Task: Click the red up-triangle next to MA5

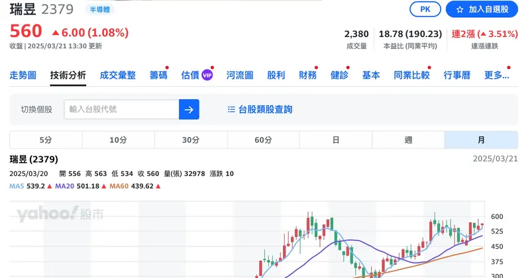Action: [x=50, y=187]
